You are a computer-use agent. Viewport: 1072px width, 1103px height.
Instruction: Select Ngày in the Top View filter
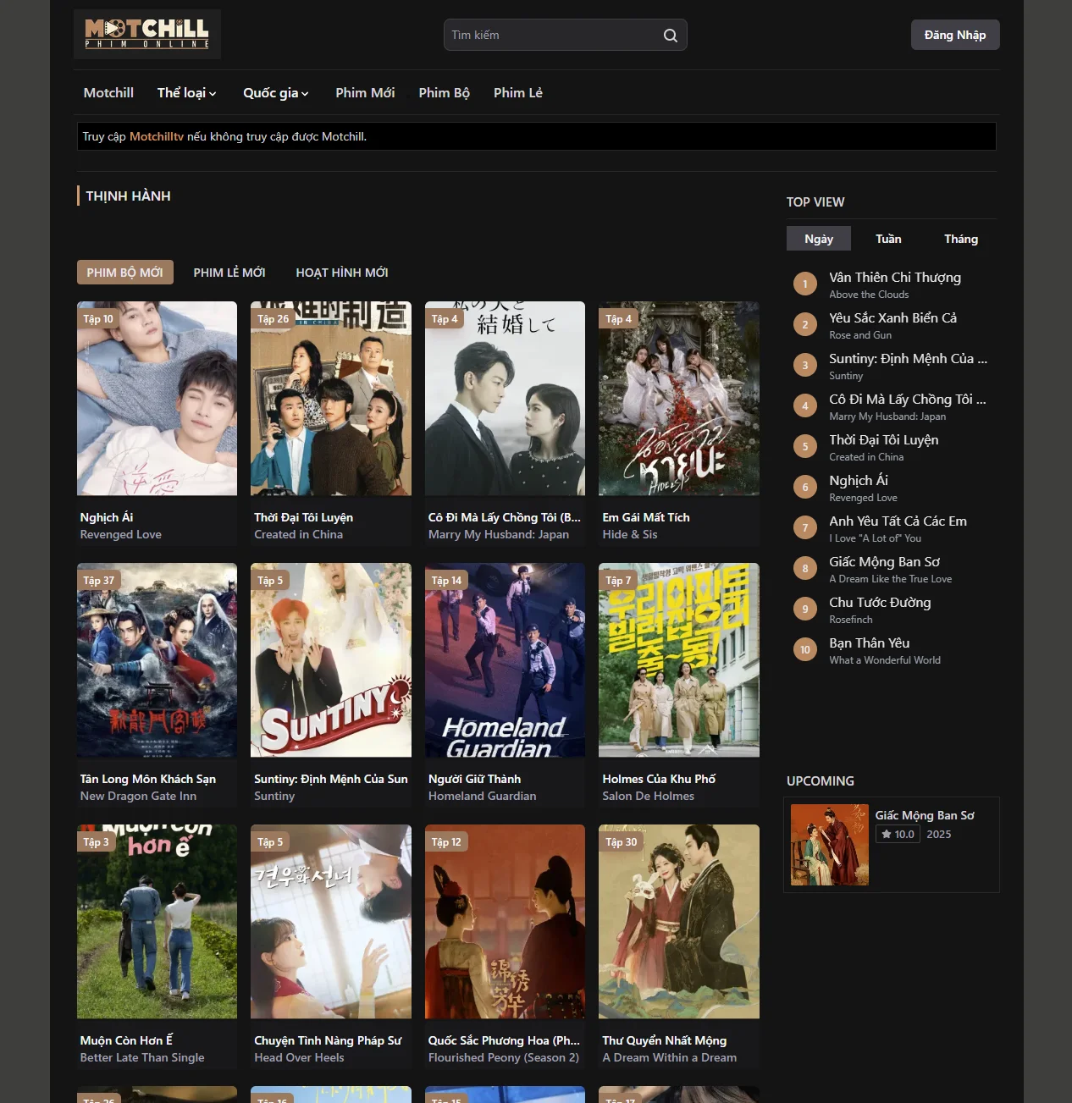818,238
